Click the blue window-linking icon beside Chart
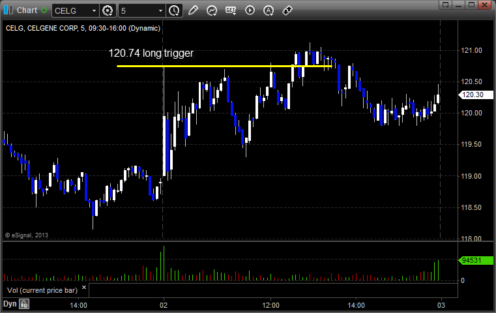The image size is (496, 313). point(8,10)
